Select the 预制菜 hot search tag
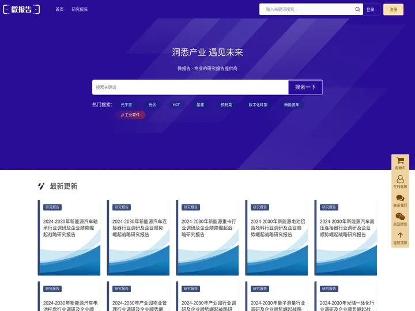This screenshot has width=415, height=311. 227,105
